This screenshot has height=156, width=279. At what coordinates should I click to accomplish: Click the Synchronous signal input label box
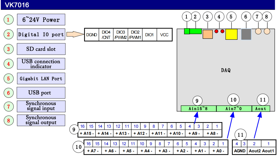41,106
